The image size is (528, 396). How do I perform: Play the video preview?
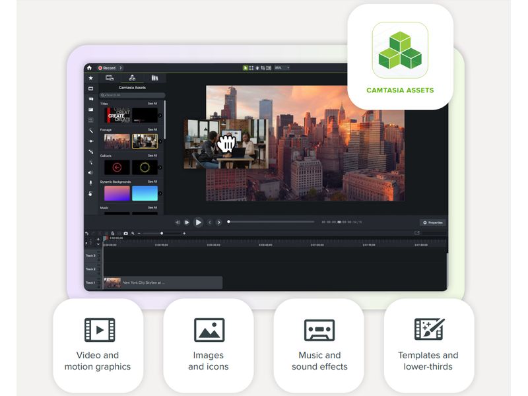(199, 222)
